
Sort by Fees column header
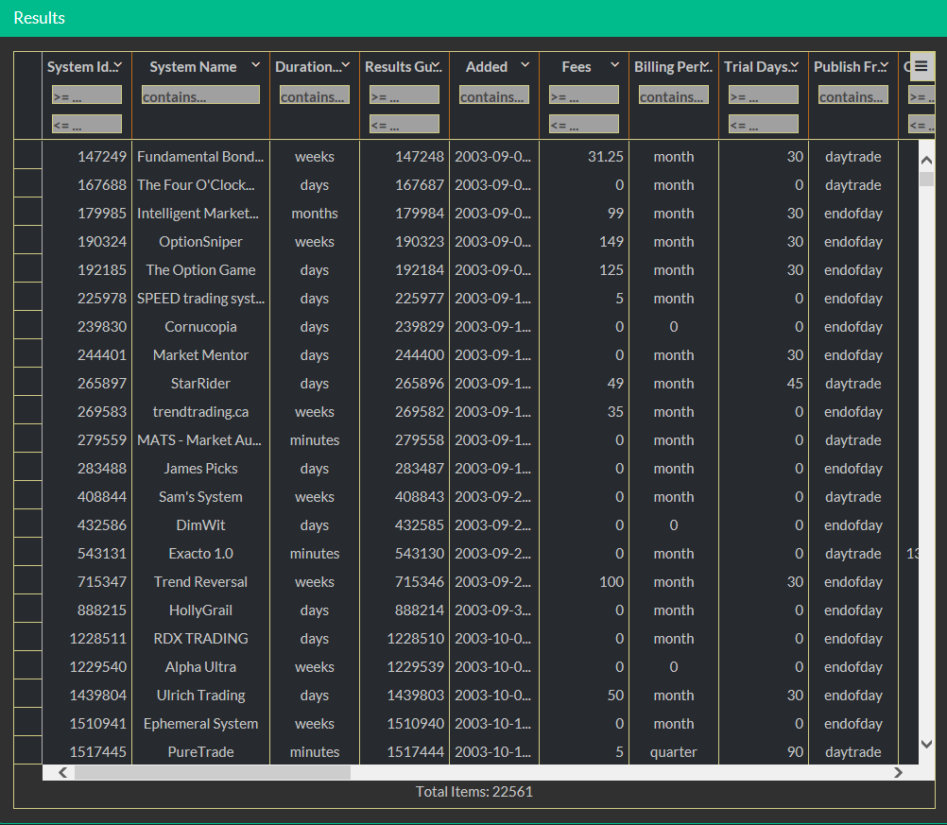point(577,67)
